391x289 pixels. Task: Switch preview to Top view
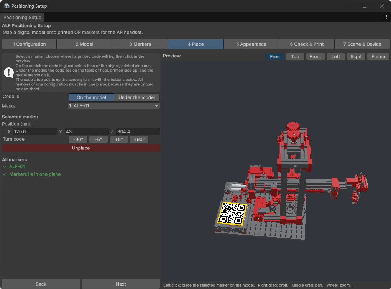[295, 57]
